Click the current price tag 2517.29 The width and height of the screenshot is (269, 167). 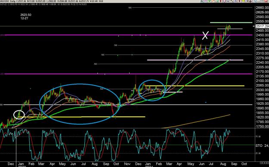(262, 26)
